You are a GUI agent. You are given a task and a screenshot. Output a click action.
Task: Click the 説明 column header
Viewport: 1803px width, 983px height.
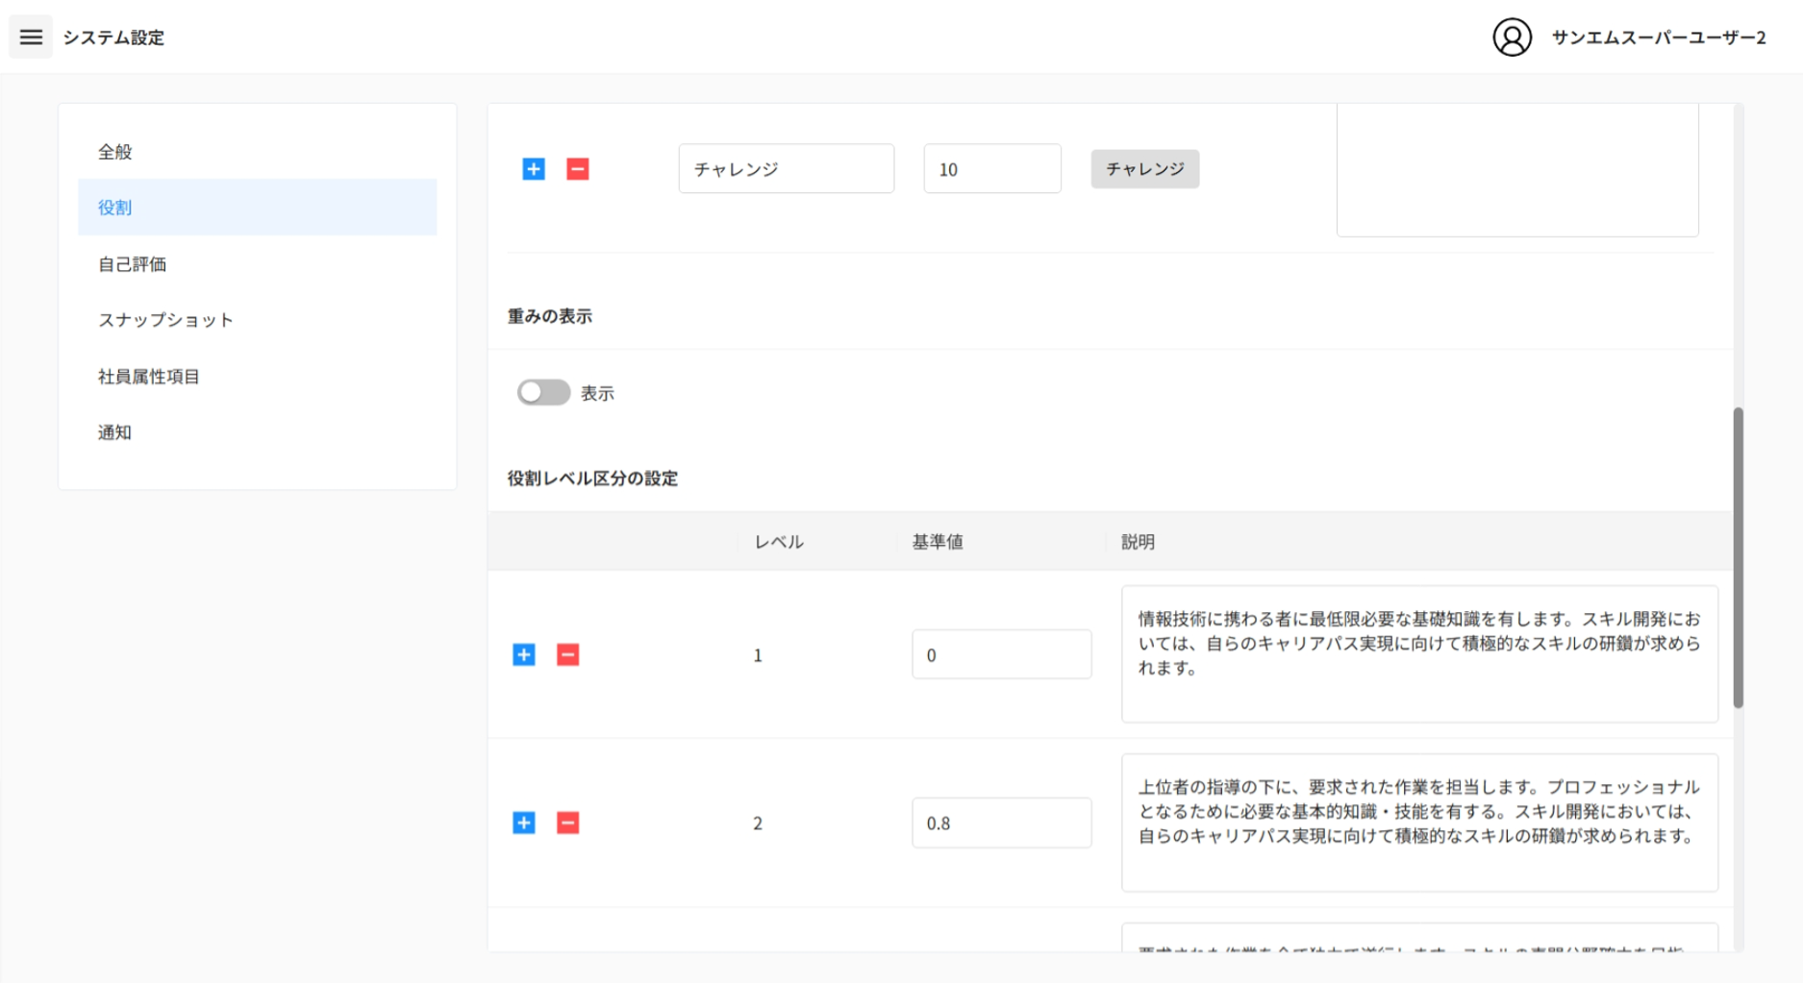click(1138, 542)
